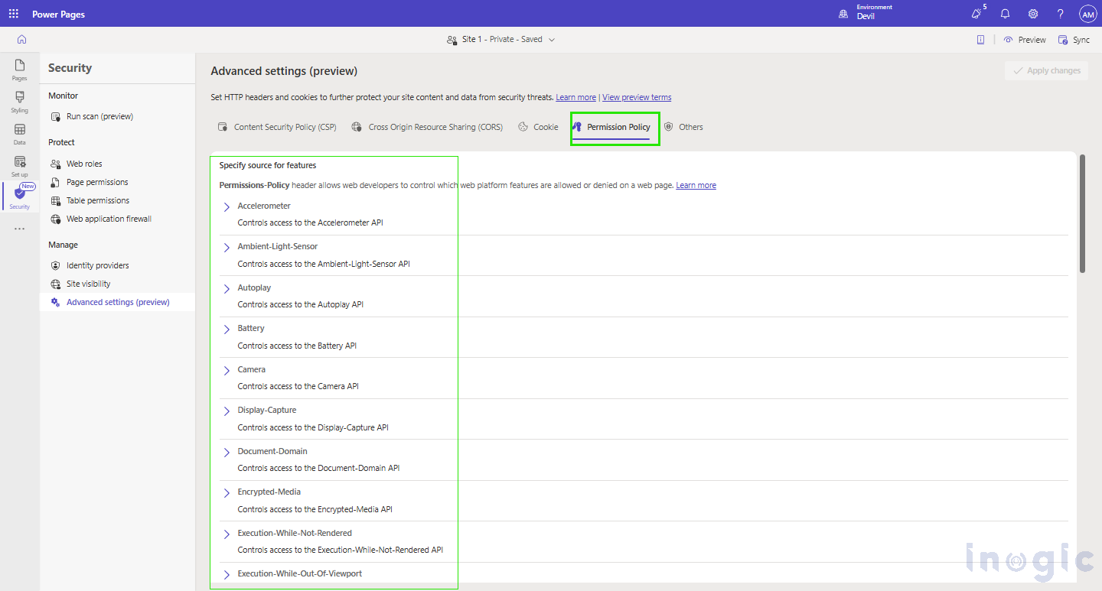Click the announcements icon with badge 5

pyautogui.click(x=977, y=13)
